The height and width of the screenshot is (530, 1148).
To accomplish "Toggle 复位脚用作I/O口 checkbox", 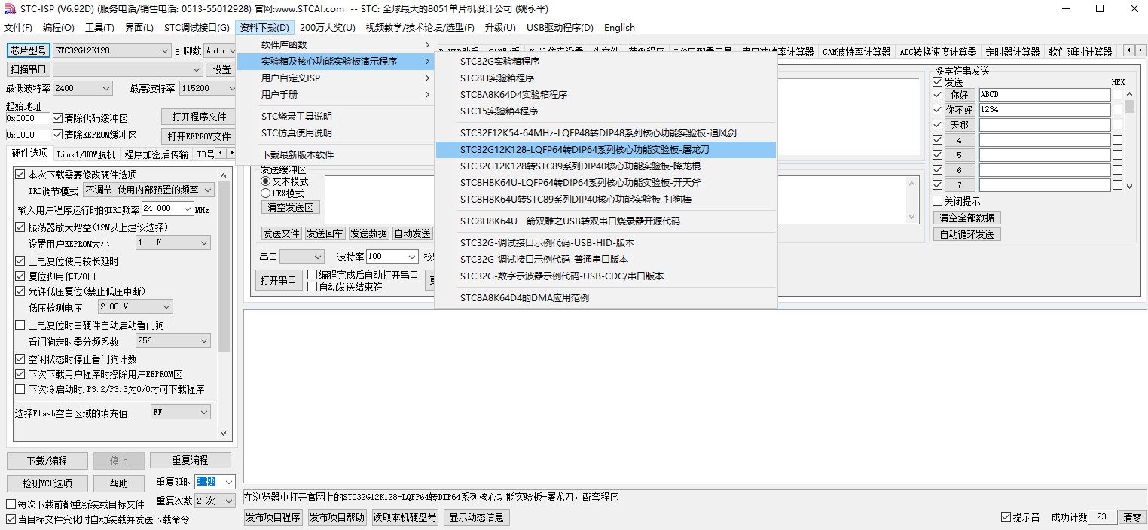I will point(20,276).
